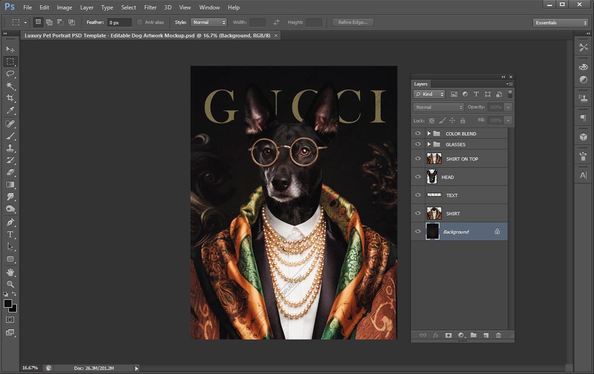Click the background color swatch
Screen dimensions: 594x374
14,309
